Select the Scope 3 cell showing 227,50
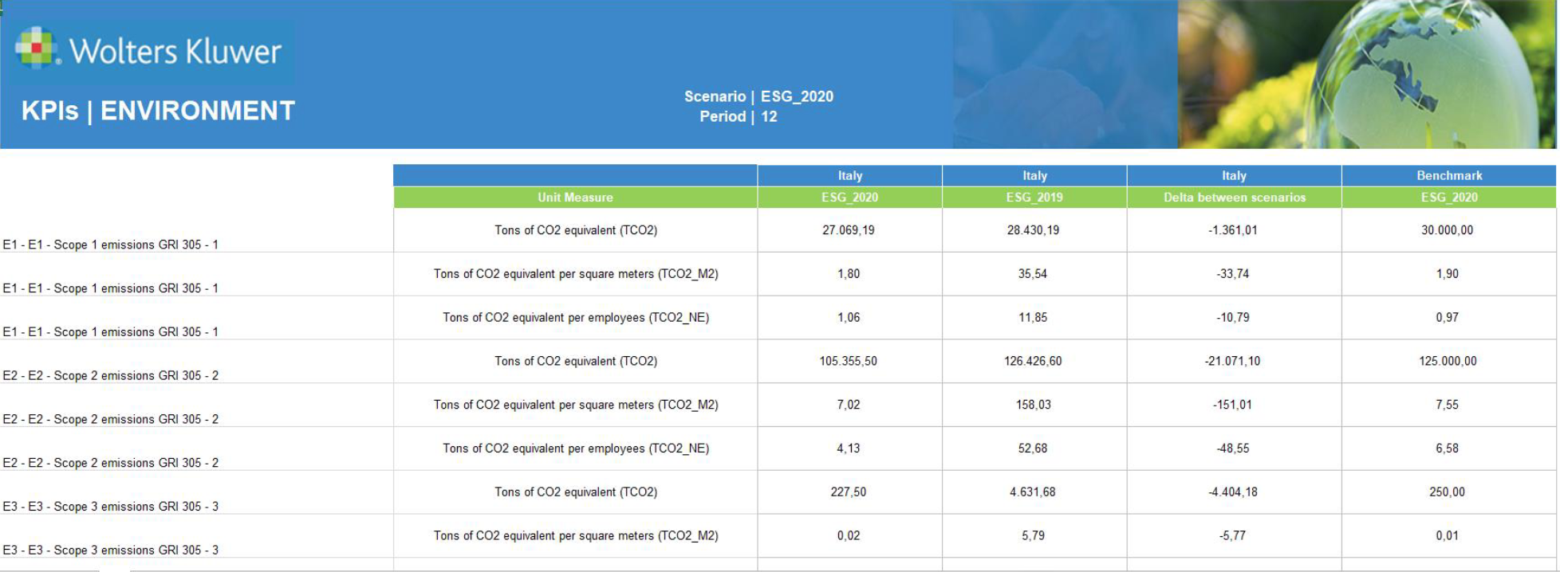1560x572 pixels. (849, 492)
